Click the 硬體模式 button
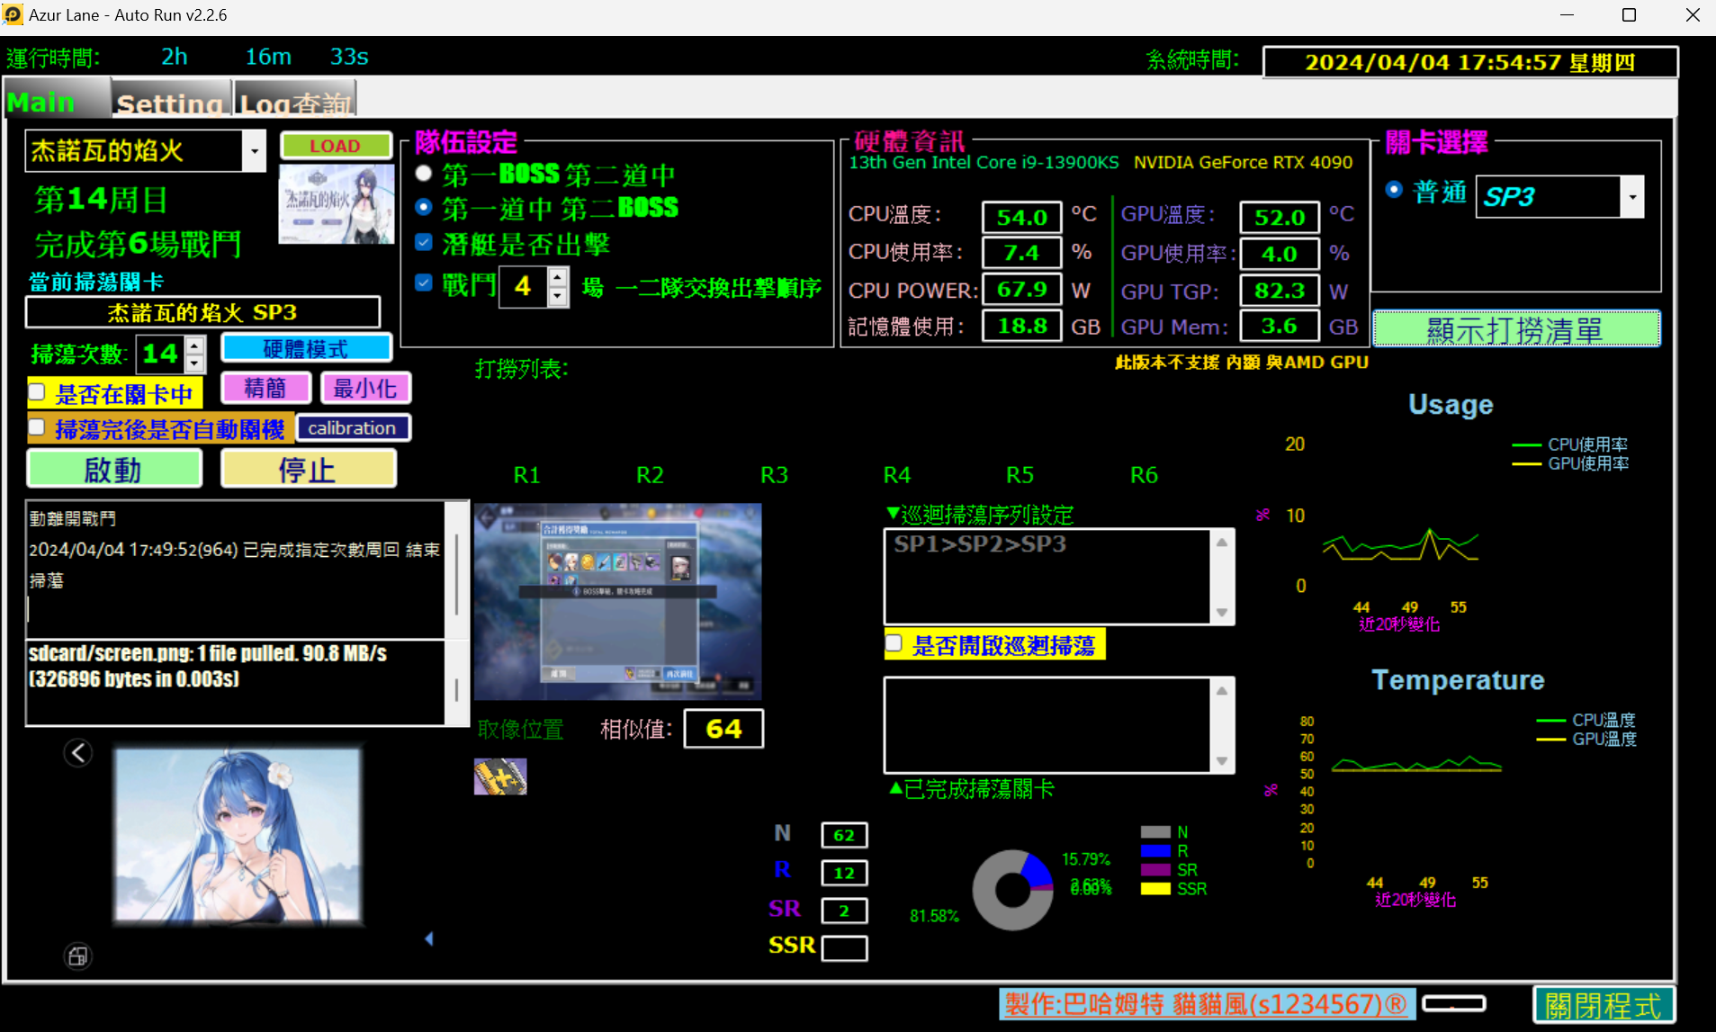 [306, 349]
